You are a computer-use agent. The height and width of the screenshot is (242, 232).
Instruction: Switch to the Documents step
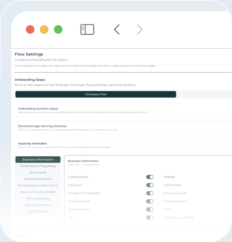[x=38, y=173]
